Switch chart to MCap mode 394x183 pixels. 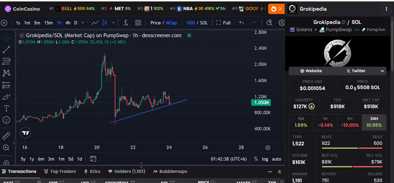[x=171, y=23]
